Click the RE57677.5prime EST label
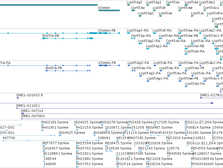 click(x=56, y=143)
